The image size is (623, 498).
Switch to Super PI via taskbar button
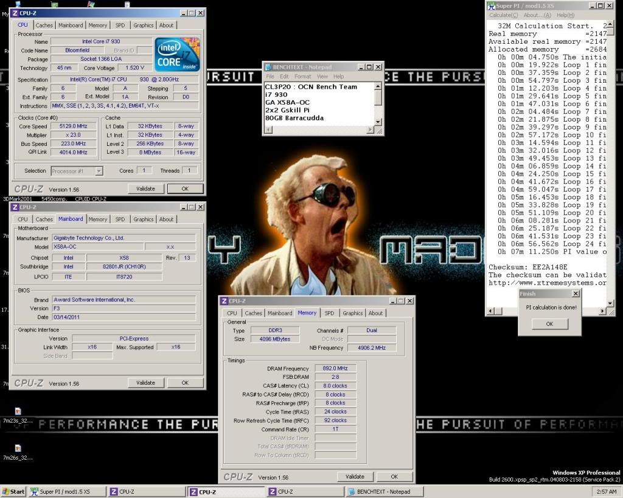click(66, 491)
